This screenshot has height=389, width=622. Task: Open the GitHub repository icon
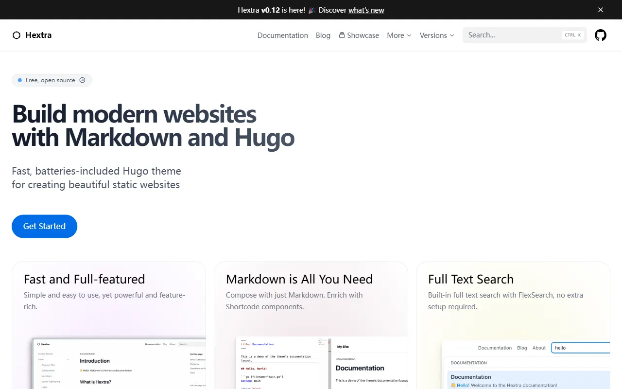point(601,35)
